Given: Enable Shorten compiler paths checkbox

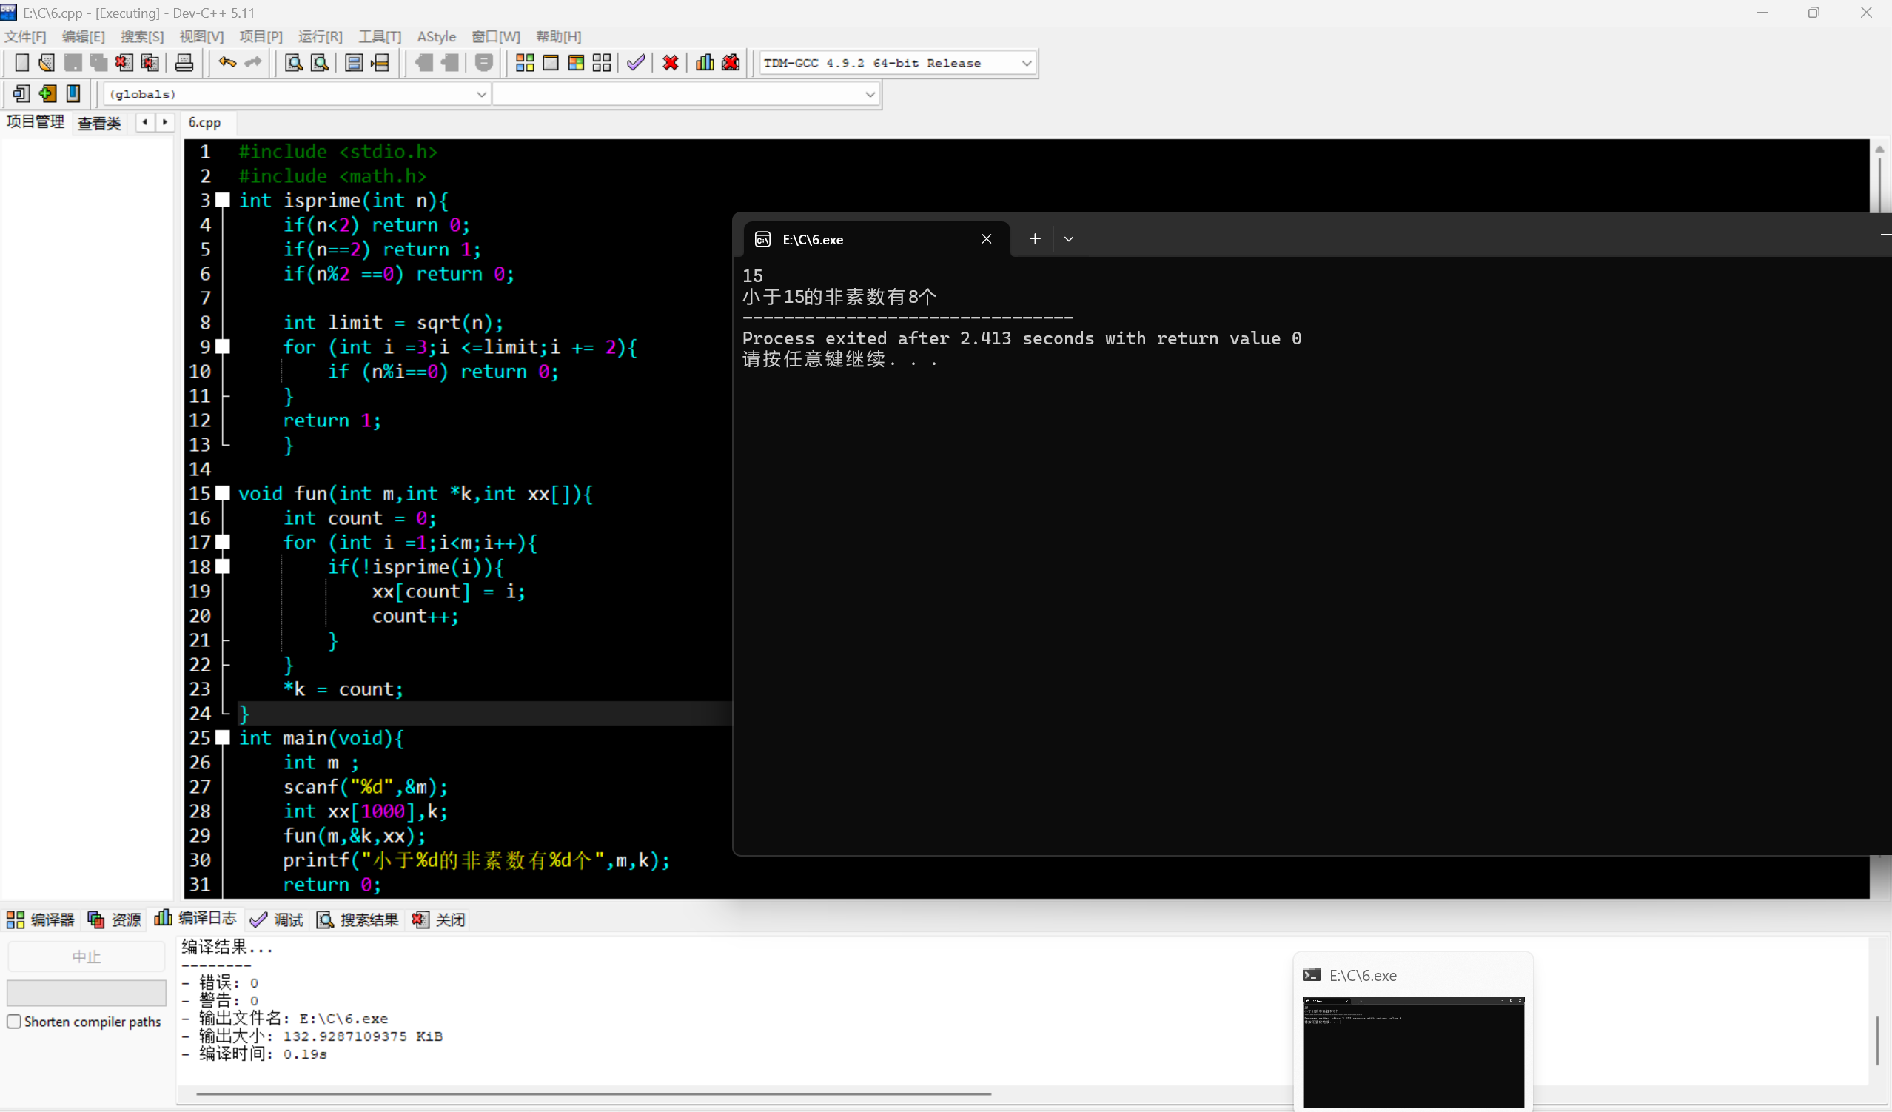Looking at the screenshot, I should [13, 1021].
